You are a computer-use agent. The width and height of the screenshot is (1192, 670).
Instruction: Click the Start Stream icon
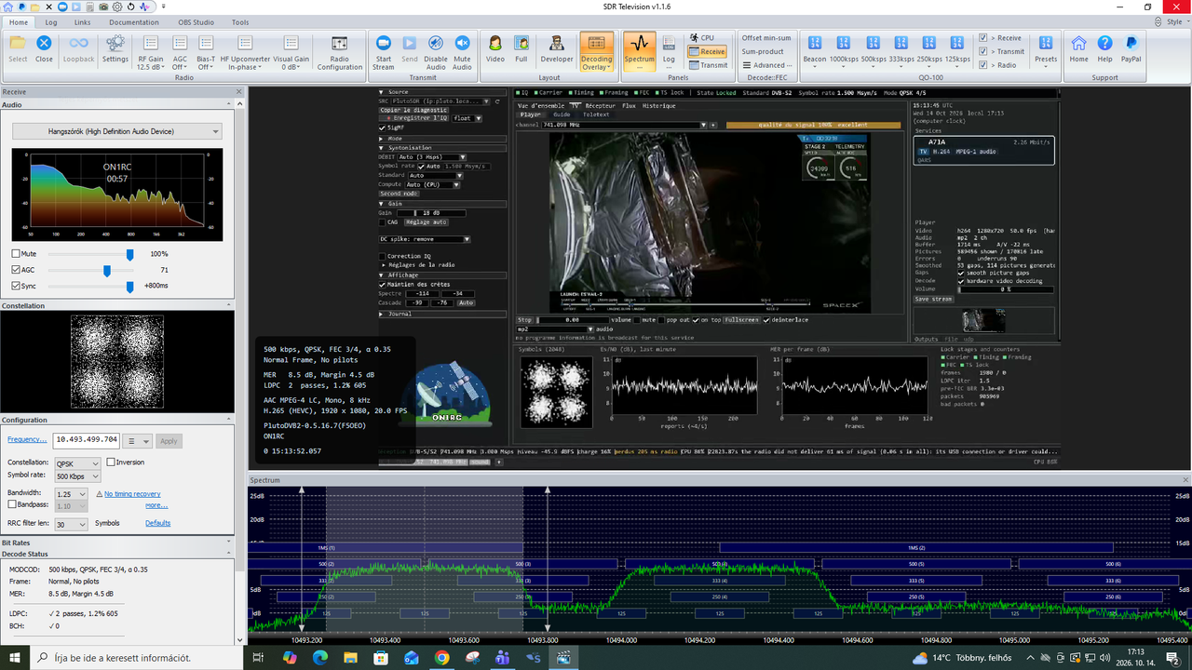click(x=384, y=52)
